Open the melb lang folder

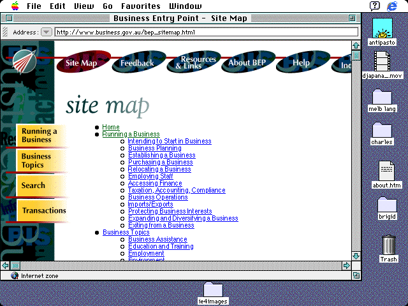[x=382, y=97]
